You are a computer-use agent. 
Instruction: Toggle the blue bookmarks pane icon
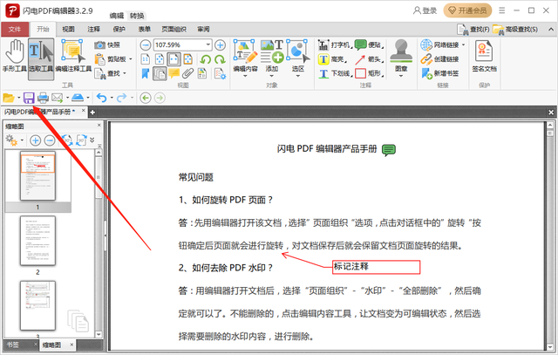point(146,73)
